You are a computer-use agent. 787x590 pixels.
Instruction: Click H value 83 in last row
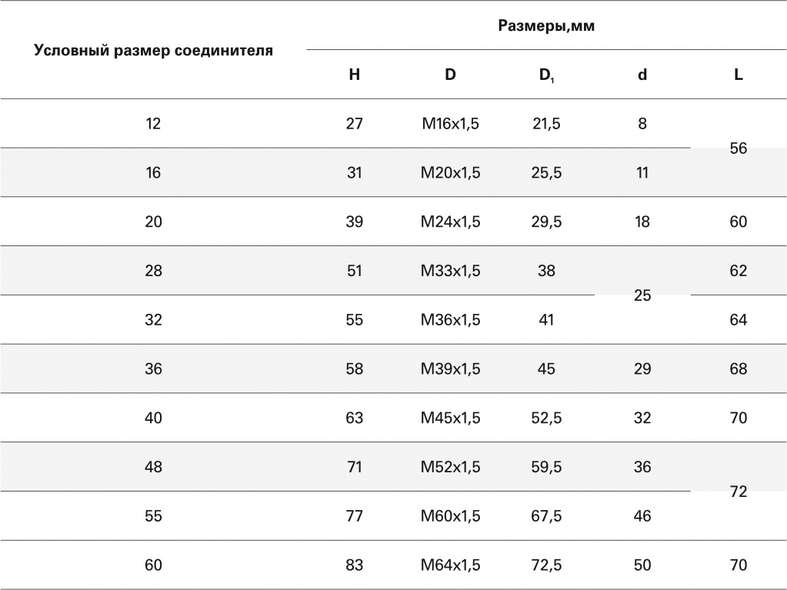355,565
